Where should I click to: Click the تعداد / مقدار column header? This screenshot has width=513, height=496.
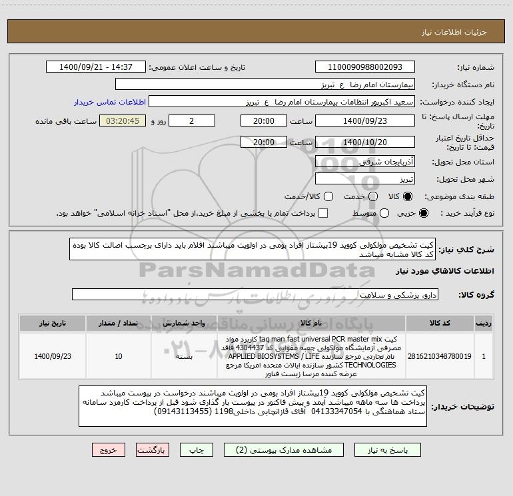click(119, 323)
